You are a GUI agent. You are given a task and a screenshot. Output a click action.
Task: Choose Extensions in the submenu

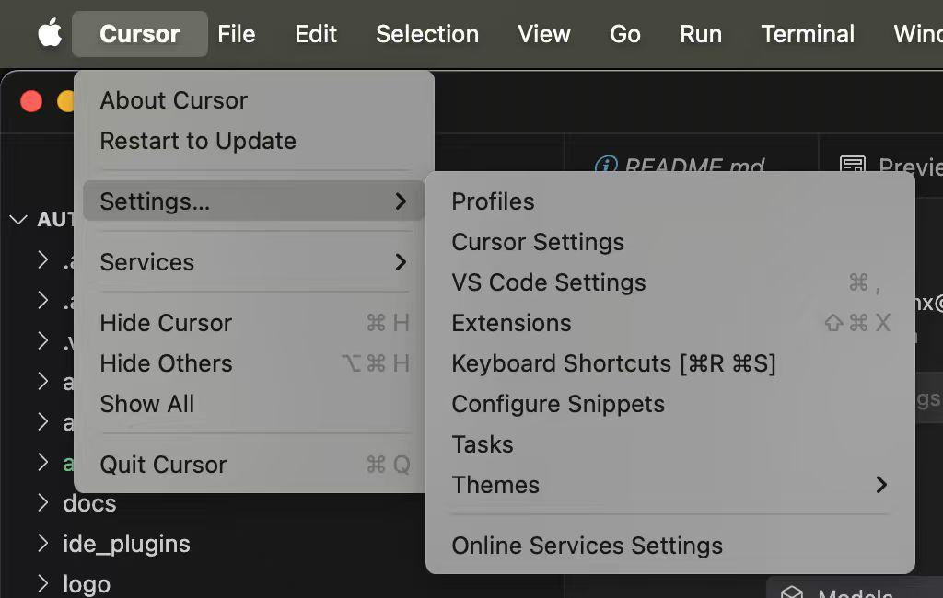(511, 323)
